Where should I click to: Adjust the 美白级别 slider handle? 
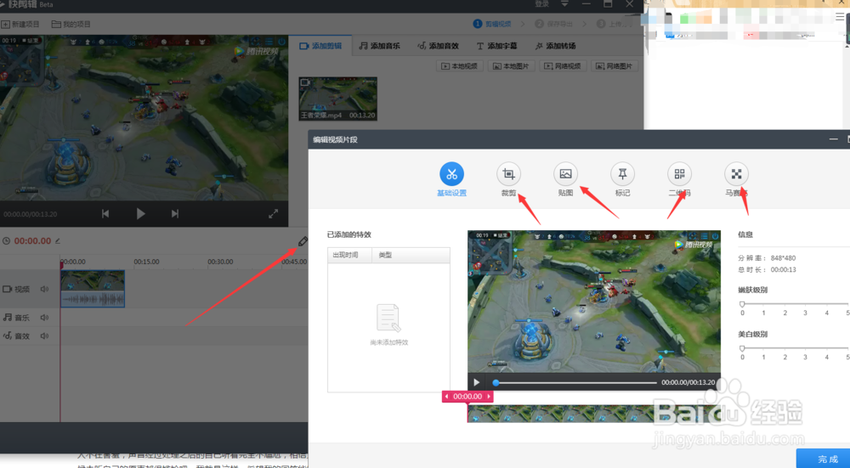742,348
